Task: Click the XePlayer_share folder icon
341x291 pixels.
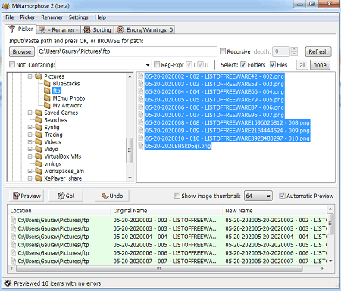Action: (x=39, y=178)
